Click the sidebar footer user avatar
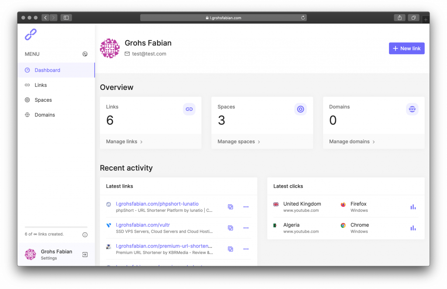Image resolution: width=447 pixels, height=289 pixels. (31, 255)
